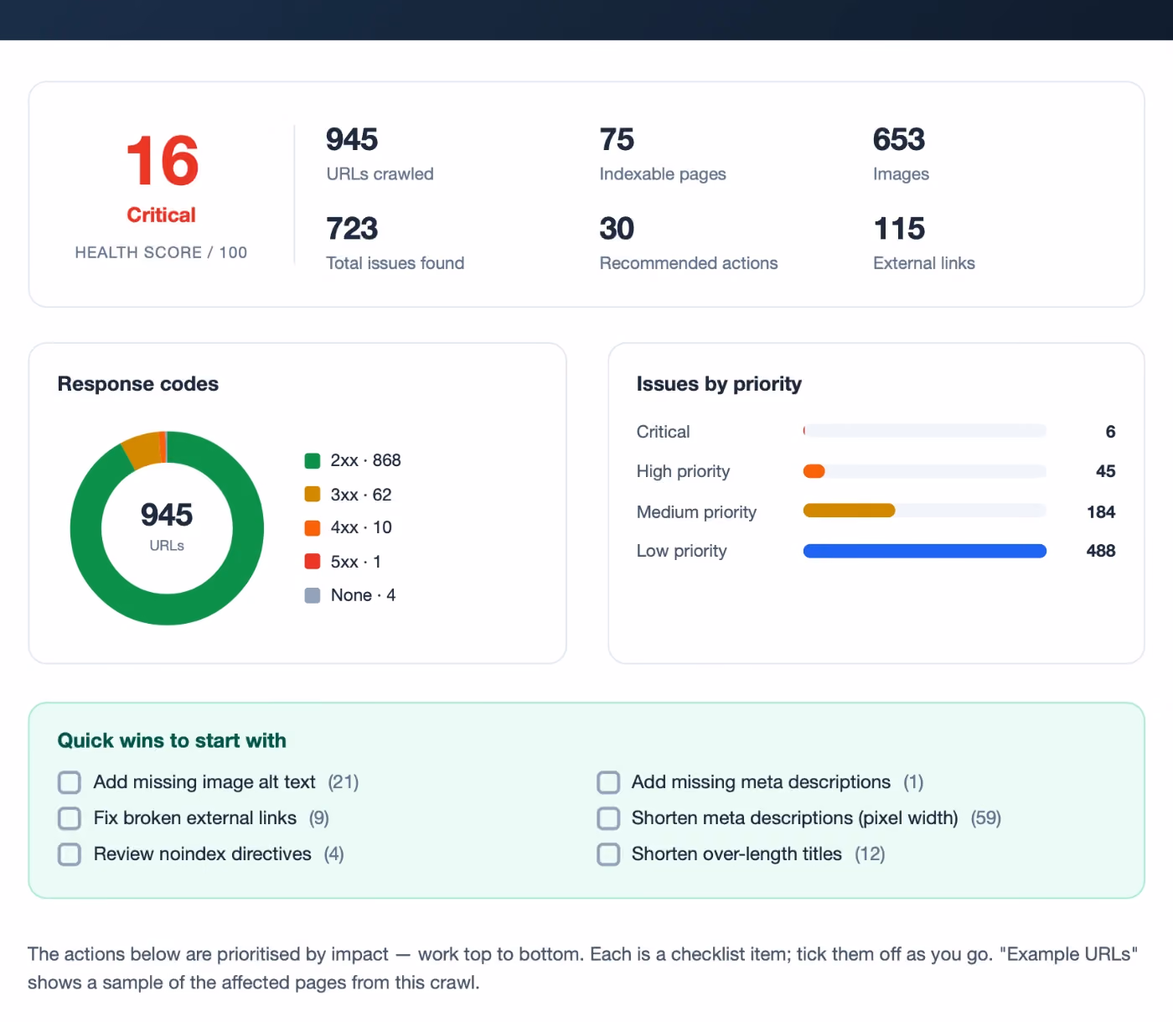Viewport: 1173px width, 1022px height.
Task: Click the Medium priority amber bar
Action: coord(849,511)
